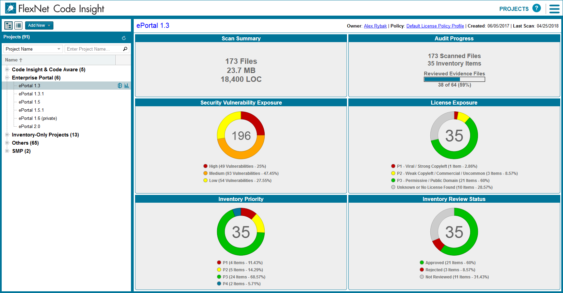Open summary chart icon for ePortal 1.3
This screenshot has height=293, width=563.
coord(127,86)
